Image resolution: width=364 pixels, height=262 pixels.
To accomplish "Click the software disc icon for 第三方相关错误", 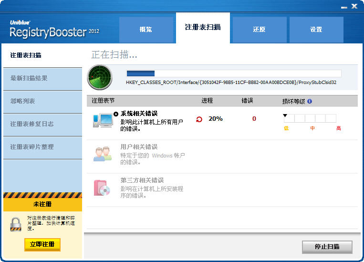I will [x=102, y=188].
